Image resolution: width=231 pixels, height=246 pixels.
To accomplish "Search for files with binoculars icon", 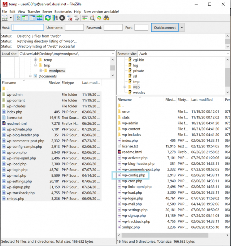I will pos(106,18).
